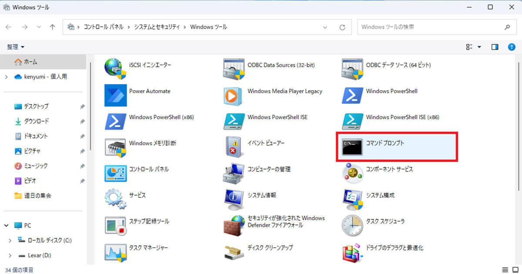522x274 pixels.
Task: Select the Windows PowerShell ISE icon
Action: coord(234,121)
